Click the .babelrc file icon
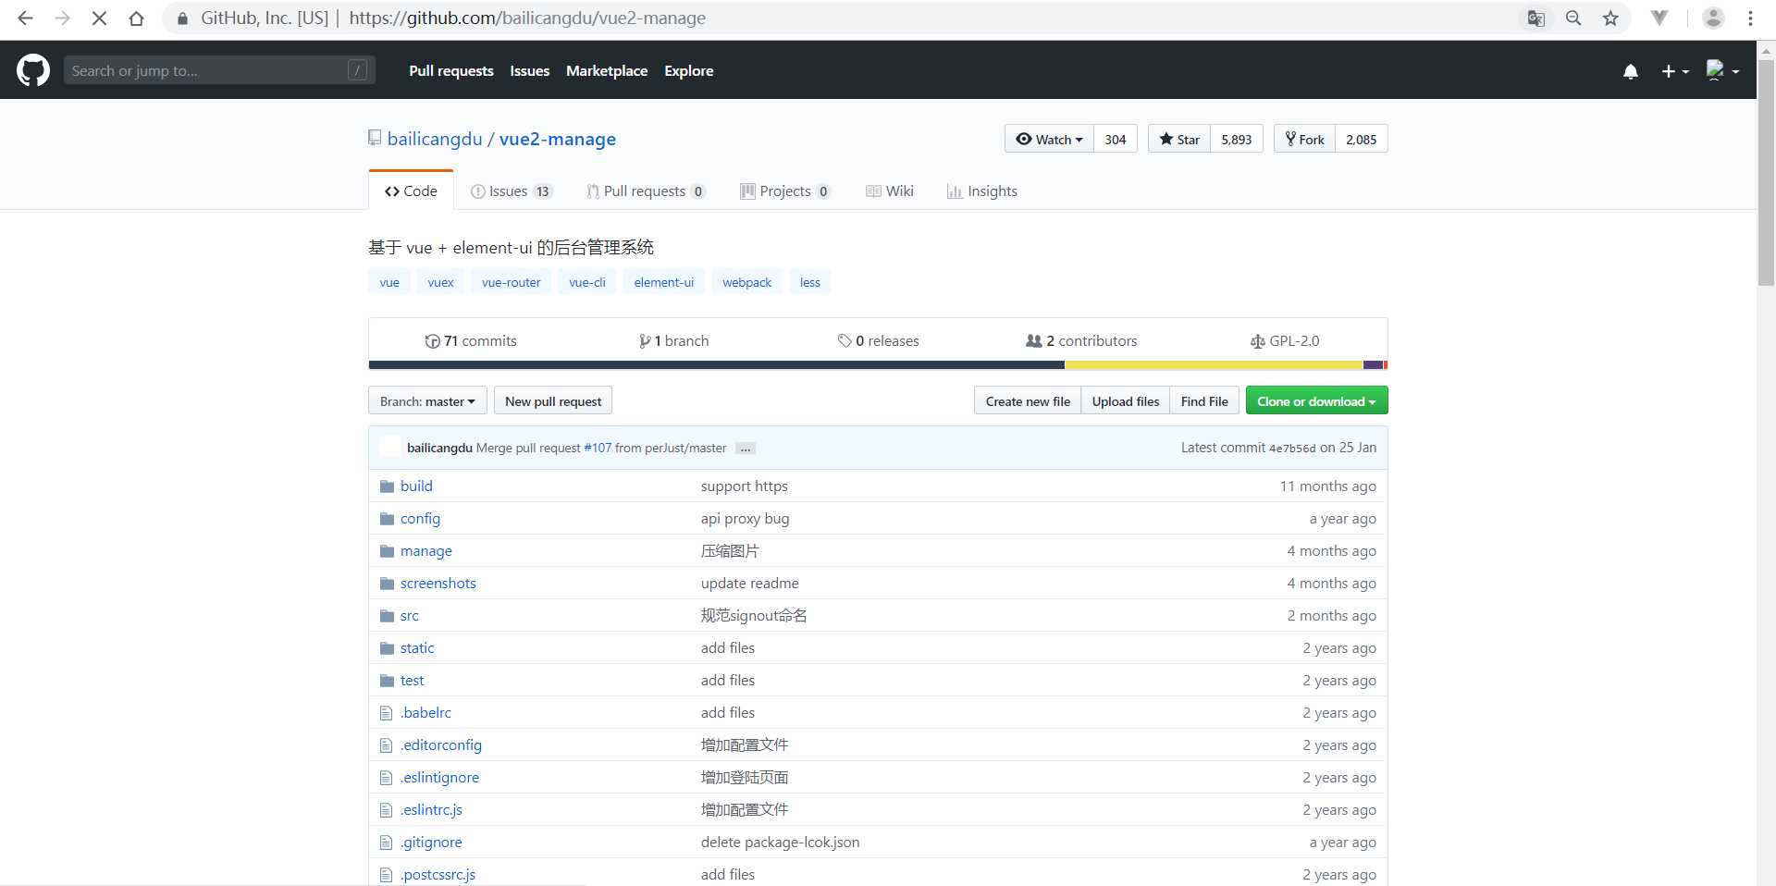 (387, 713)
